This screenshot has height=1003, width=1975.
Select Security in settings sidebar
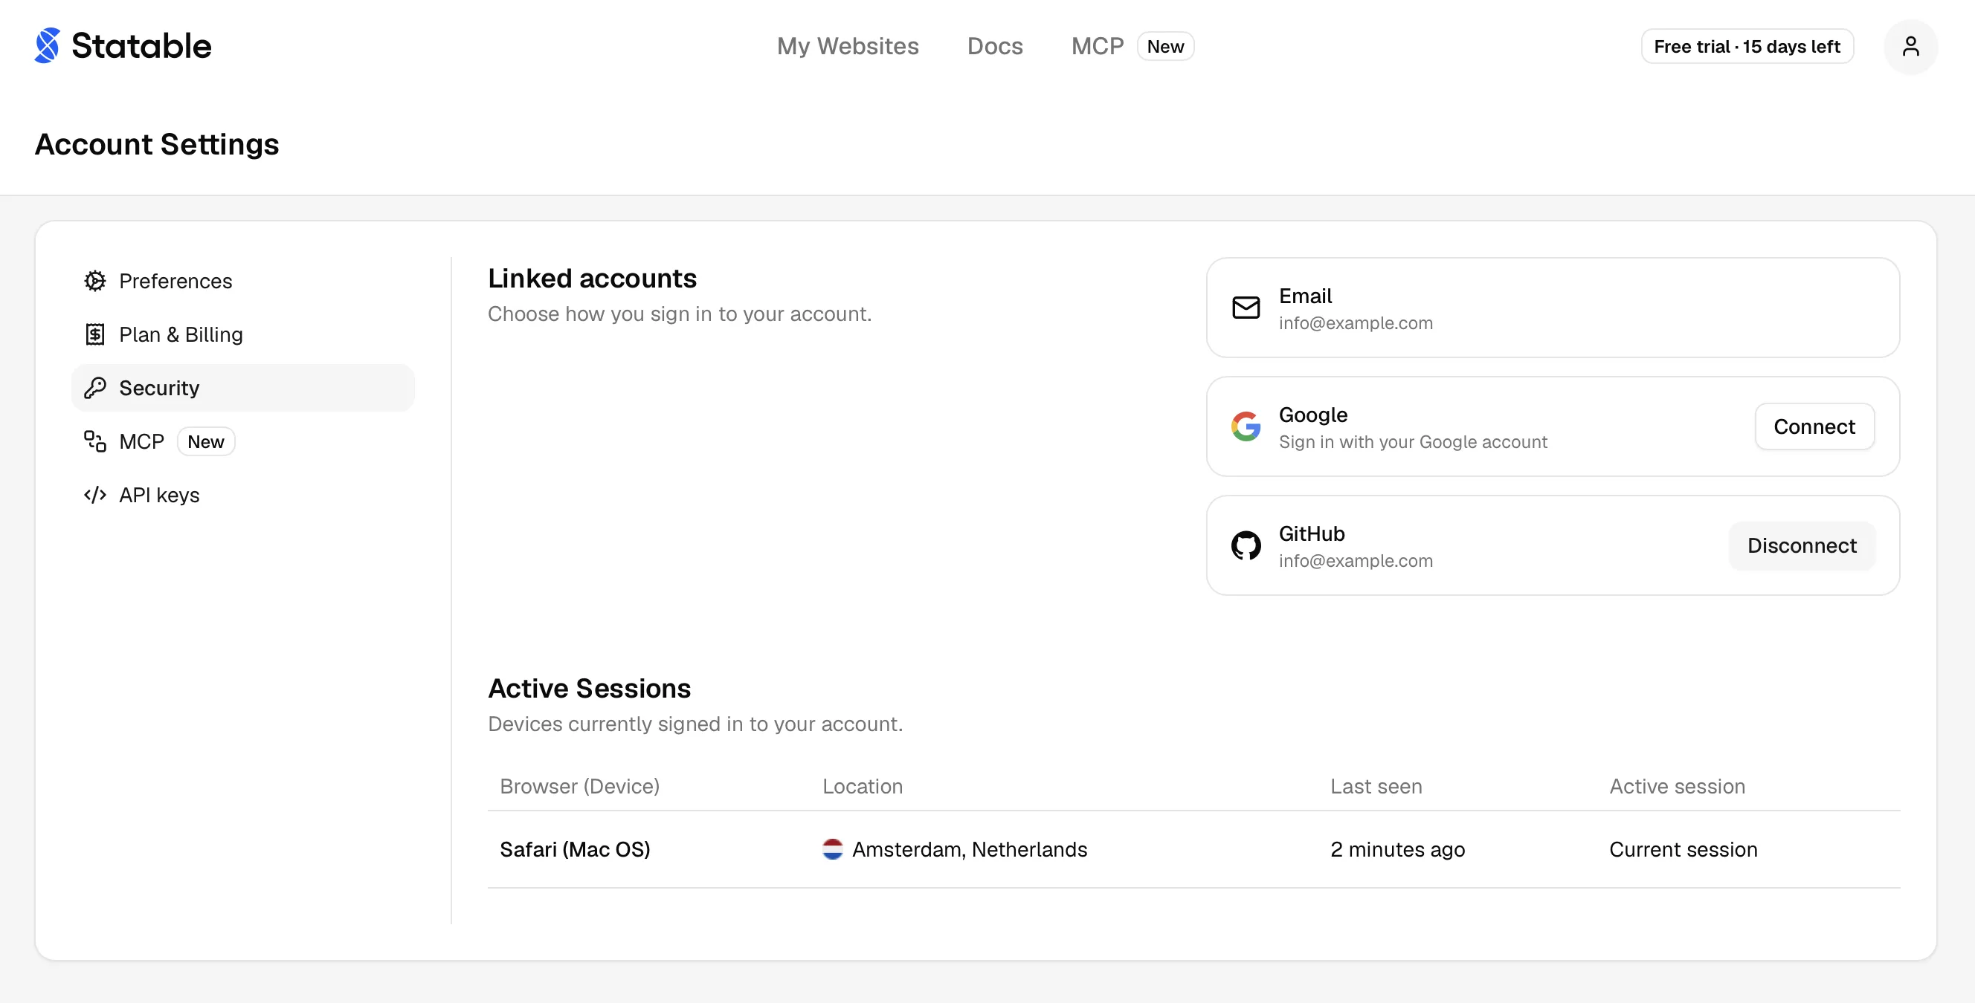(243, 389)
